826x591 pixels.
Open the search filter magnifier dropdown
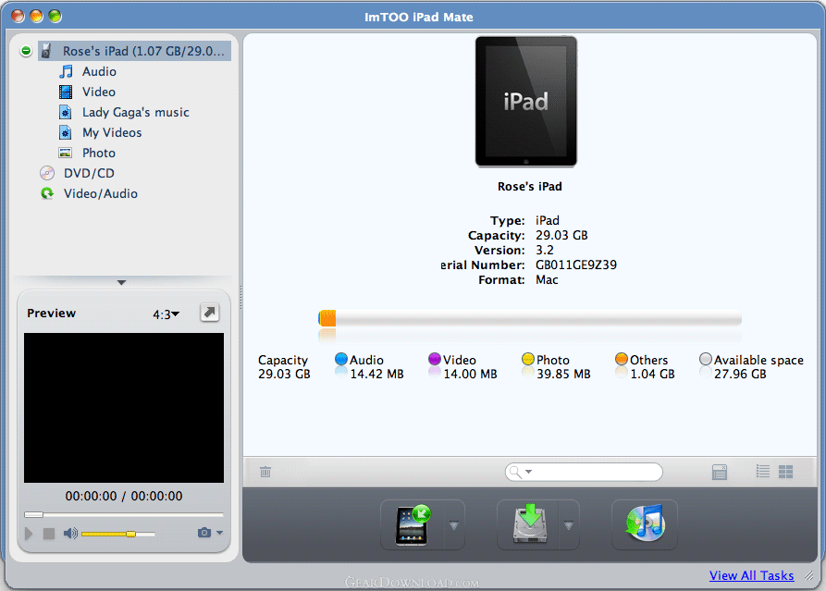tap(521, 472)
